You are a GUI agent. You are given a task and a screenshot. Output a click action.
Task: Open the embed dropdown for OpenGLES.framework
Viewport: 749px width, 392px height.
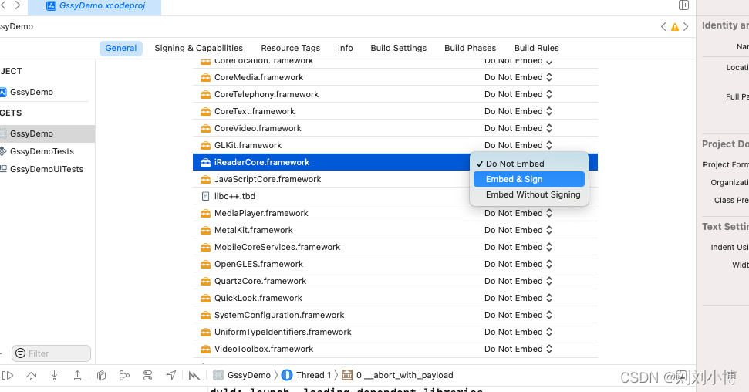point(518,264)
